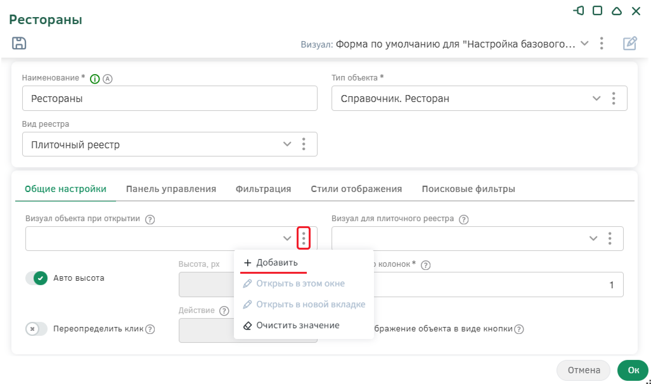Click help icon next to Визуал объекта при открытии

(150, 219)
